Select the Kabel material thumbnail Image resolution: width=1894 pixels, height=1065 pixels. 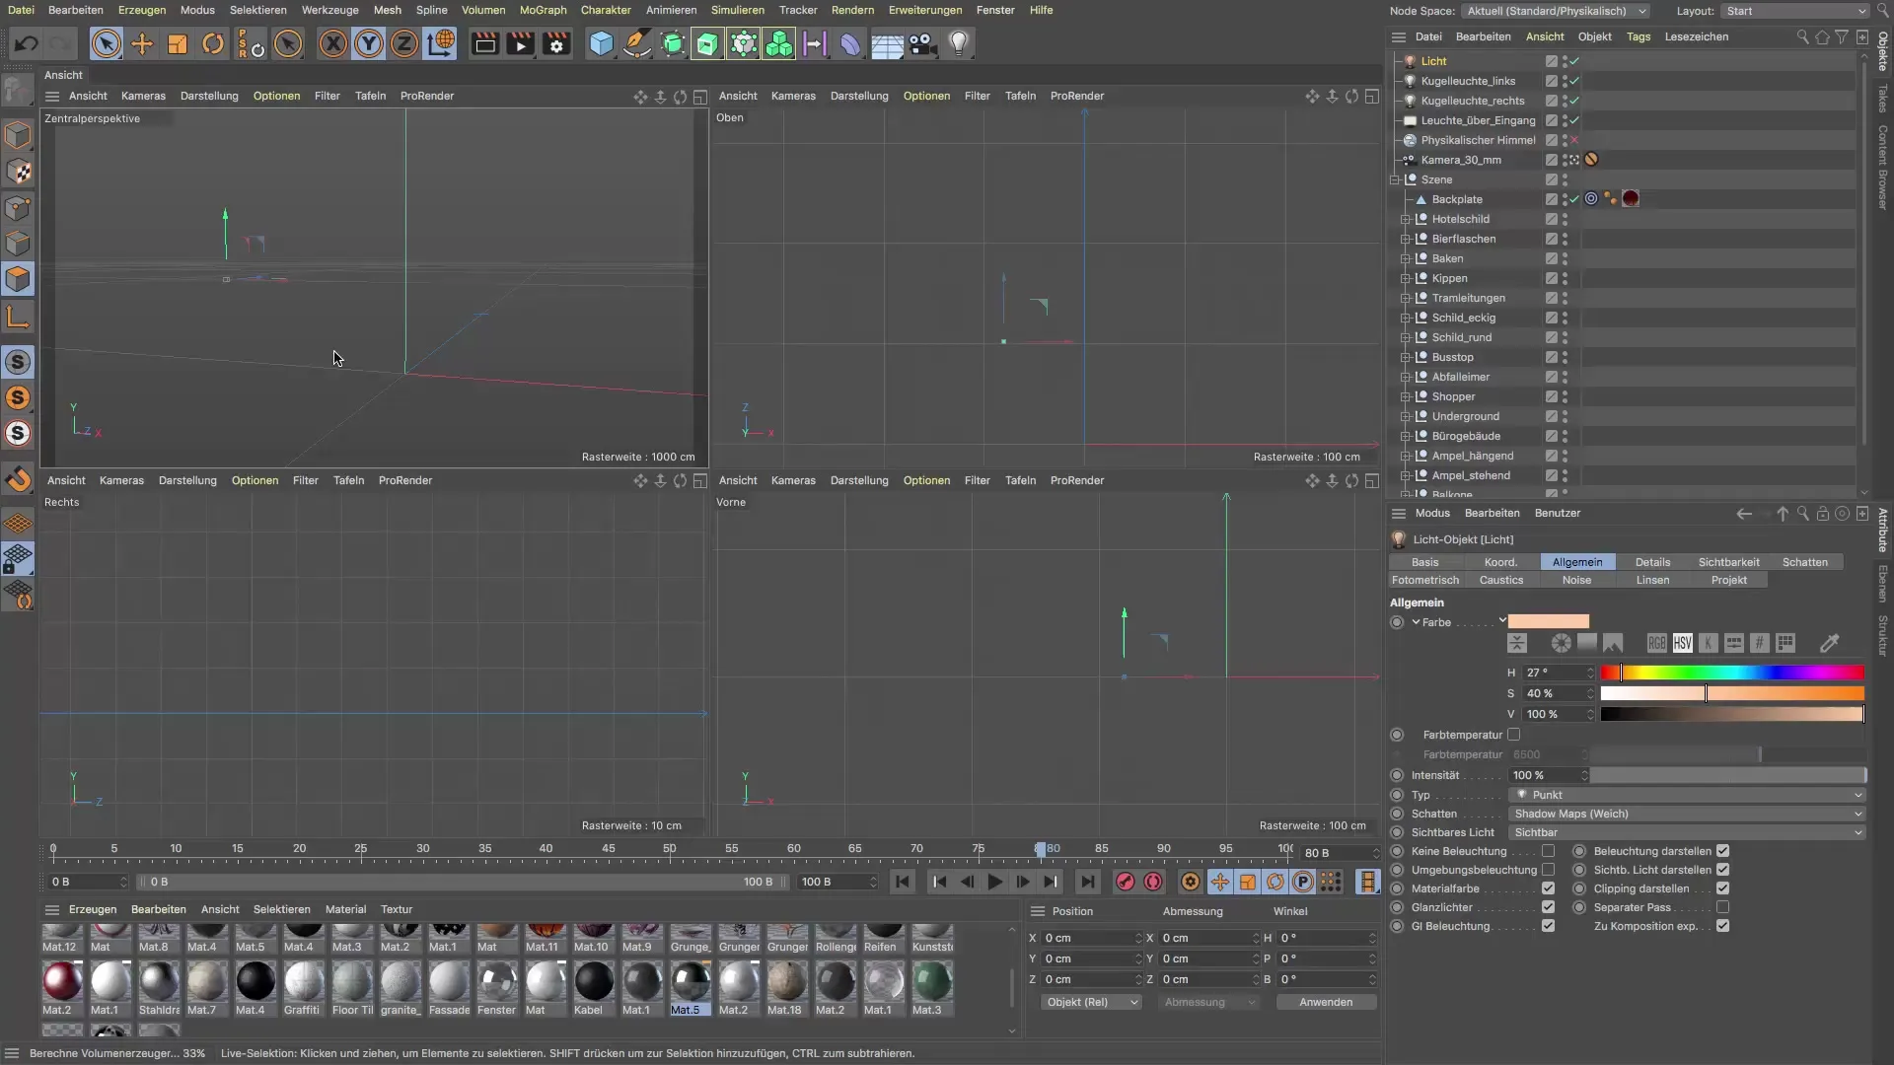594,989
